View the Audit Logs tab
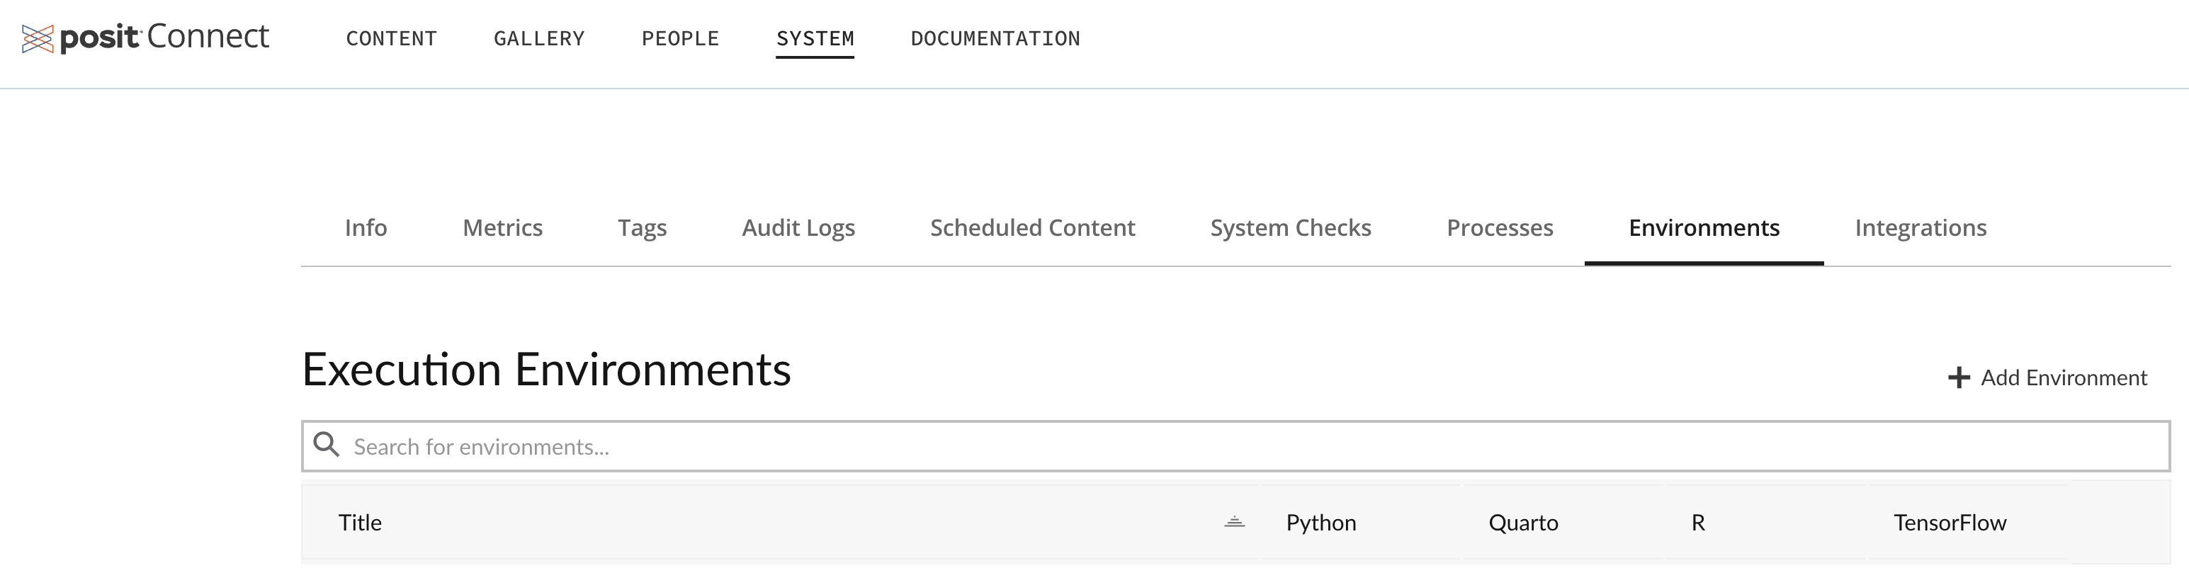2189x585 pixels. [798, 227]
